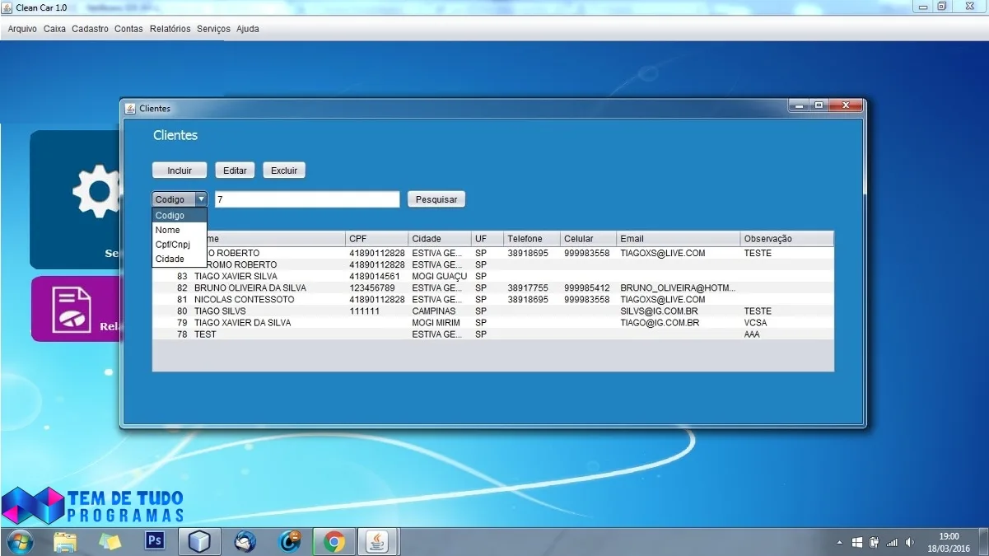Click observation cell AAA
This screenshot has width=989, height=556.
pyautogui.click(x=787, y=334)
